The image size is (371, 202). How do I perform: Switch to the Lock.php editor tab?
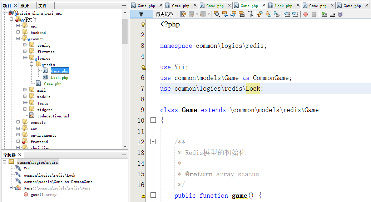283,6
